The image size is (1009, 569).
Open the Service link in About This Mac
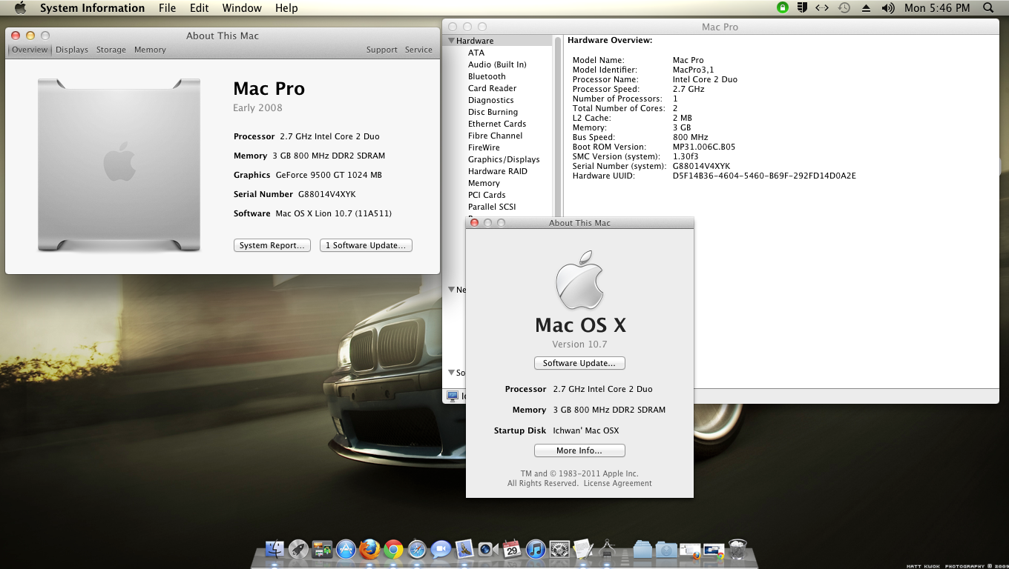point(418,50)
